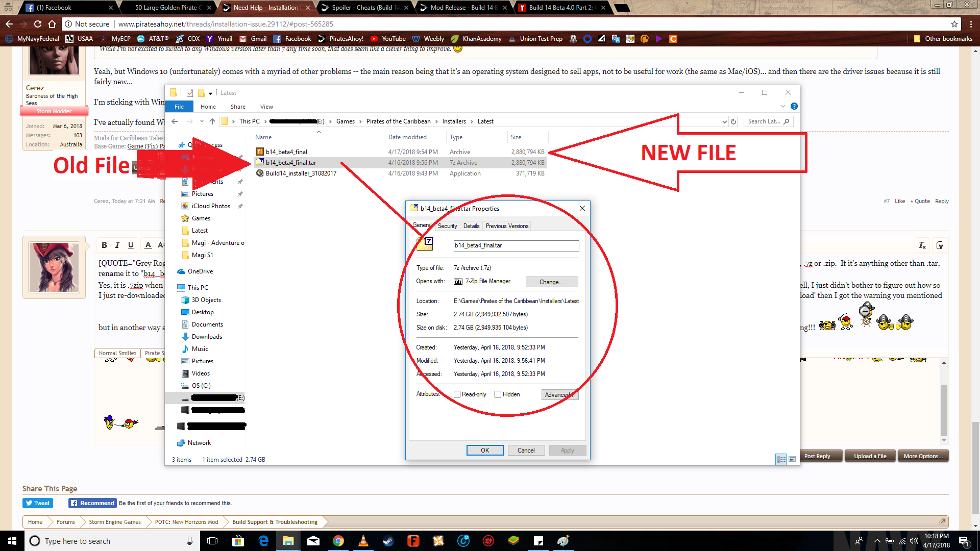Open the browser home page icon
The width and height of the screenshot is (980, 551).
point(52,24)
